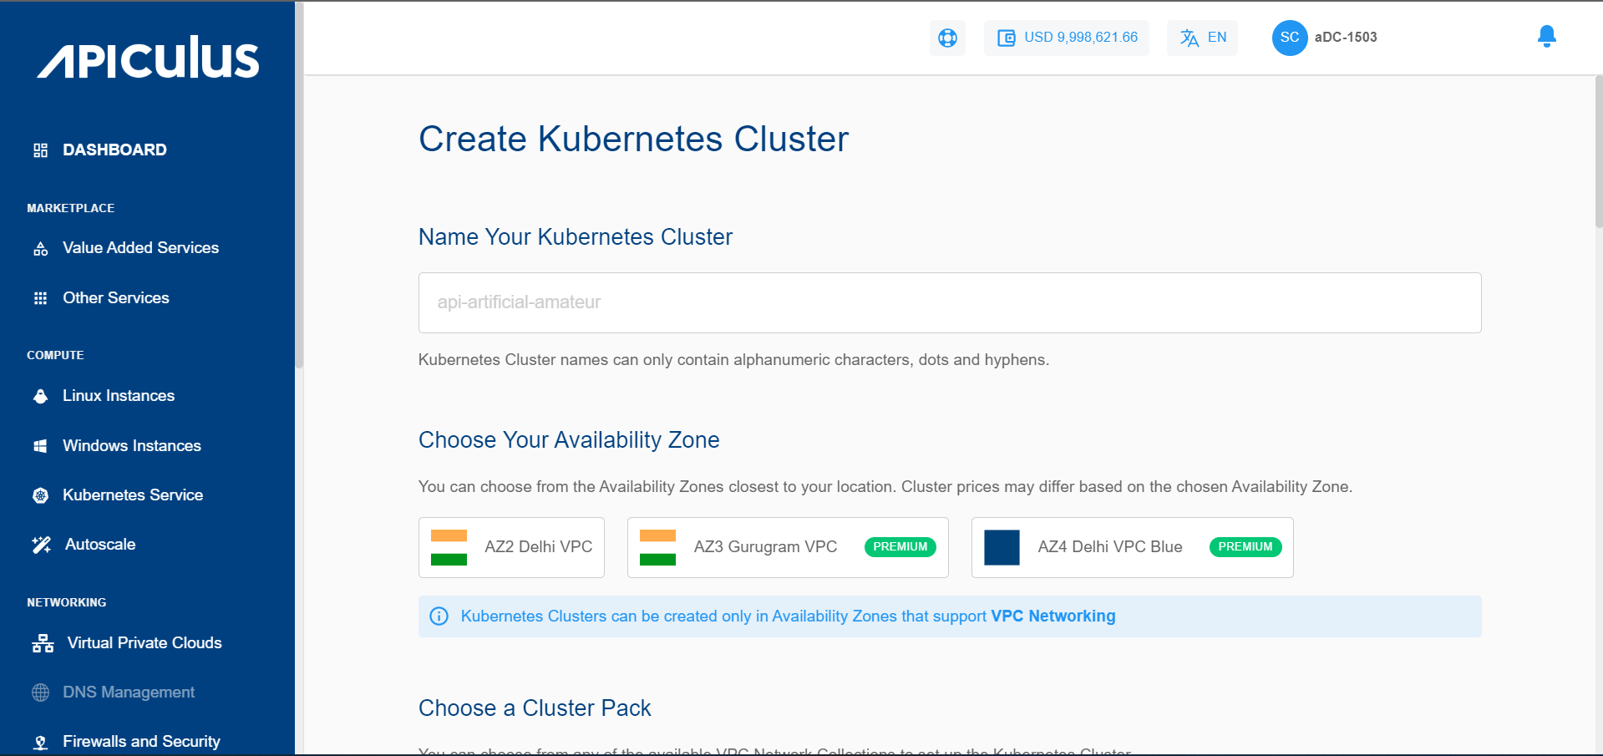This screenshot has height=756, width=1603.
Task: Click the Other Services grid icon
Action: click(x=40, y=298)
